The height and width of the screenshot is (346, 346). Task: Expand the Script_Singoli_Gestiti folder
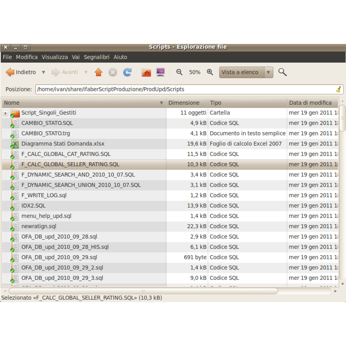(x=5, y=113)
